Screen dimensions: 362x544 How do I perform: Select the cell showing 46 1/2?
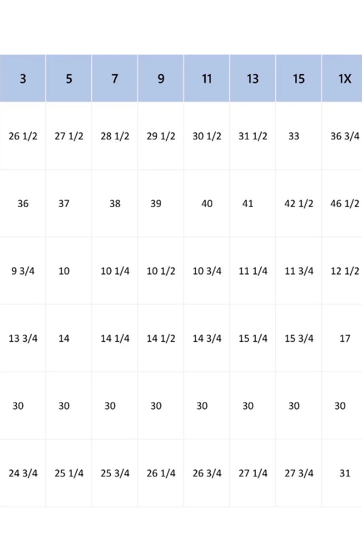pyautogui.click(x=345, y=204)
